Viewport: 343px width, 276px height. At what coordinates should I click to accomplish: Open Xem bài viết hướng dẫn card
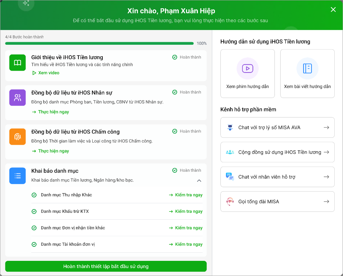tap(307, 74)
